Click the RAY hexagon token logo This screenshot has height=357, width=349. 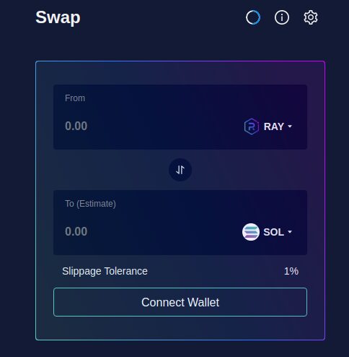(x=251, y=126)
